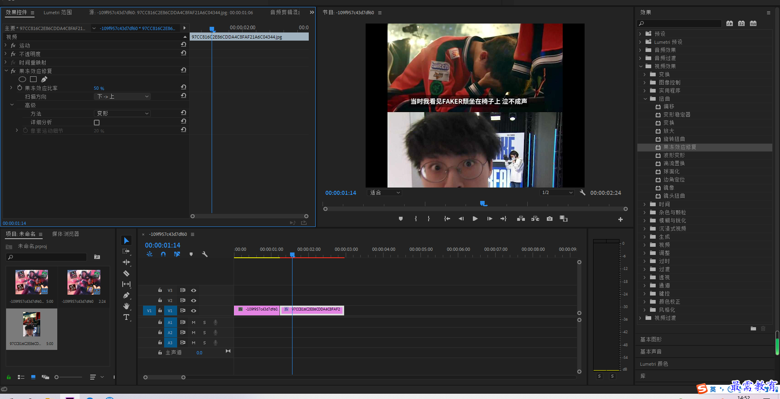Image resolution: width=780 pixels, height=399 pixels.
Task: Click the Lift button
Action: point(521,219)
